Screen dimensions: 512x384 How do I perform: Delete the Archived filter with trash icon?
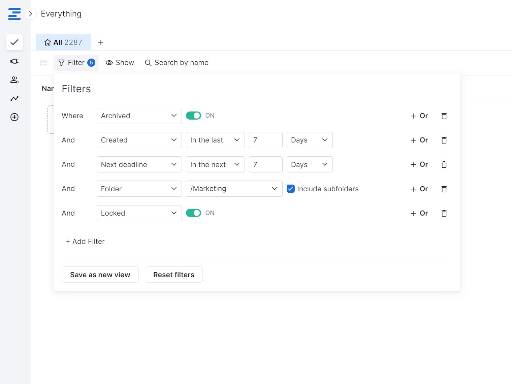(x=444, y=116)
